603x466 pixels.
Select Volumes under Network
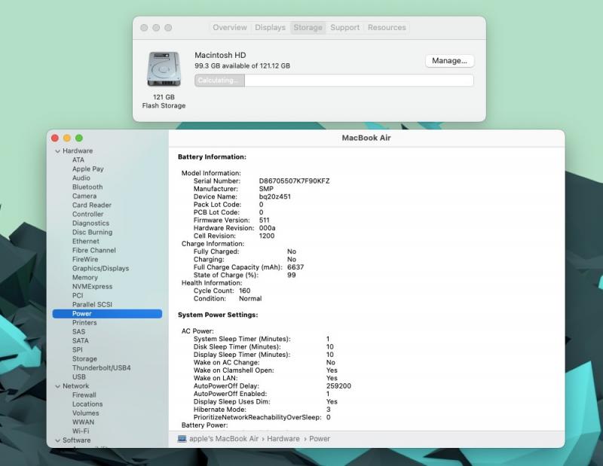click(x=85, y=413)
